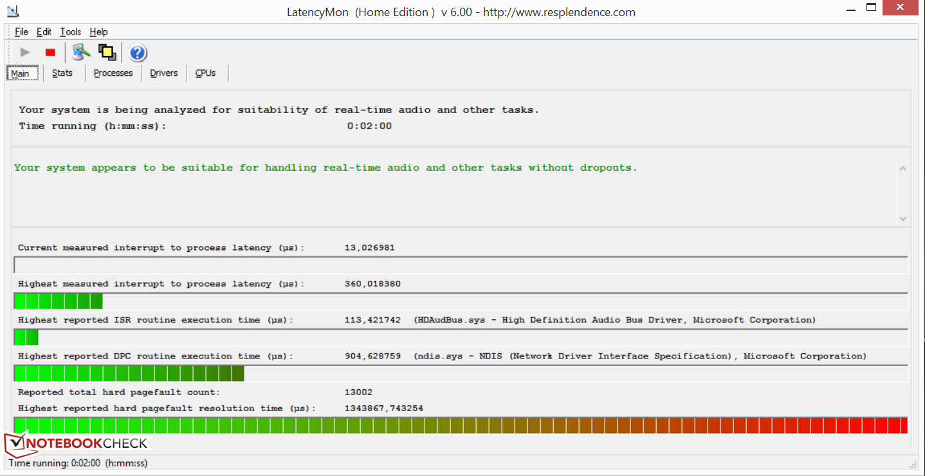Open the Help menu
925x476 pixels.
pyautogui.click(x=98, y=31)
